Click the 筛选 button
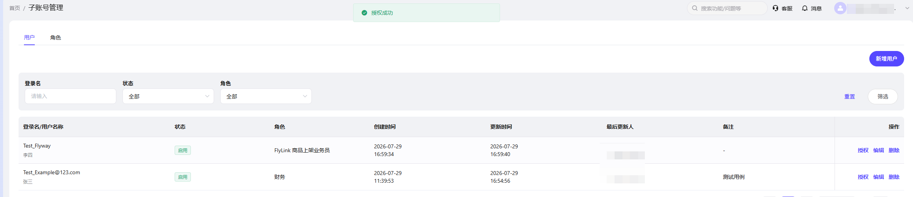Viewport: 913px width, 197px height. (x=882, y=96)
